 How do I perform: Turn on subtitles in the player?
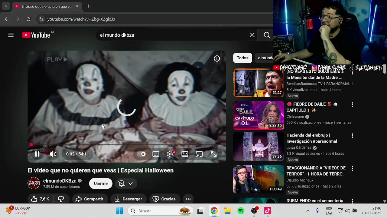pyautogui.click(x=156, y=154)
